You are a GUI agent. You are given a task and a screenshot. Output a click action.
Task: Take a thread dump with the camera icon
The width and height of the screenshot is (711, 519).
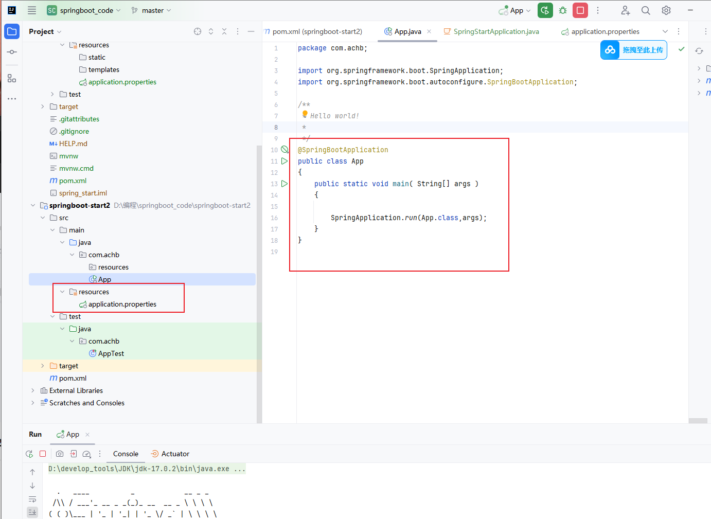[59, 454]
